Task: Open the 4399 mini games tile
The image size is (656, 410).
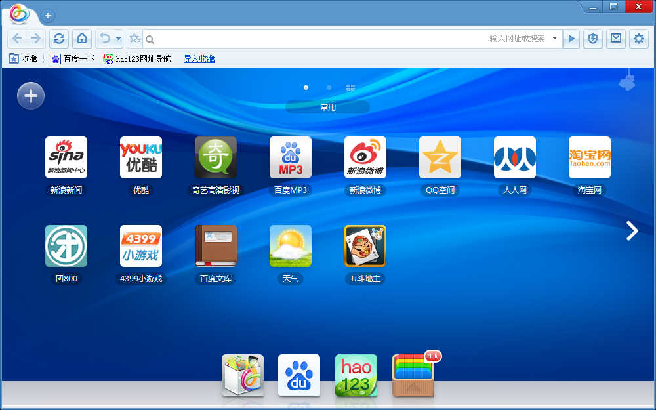Action: [141, 246]
